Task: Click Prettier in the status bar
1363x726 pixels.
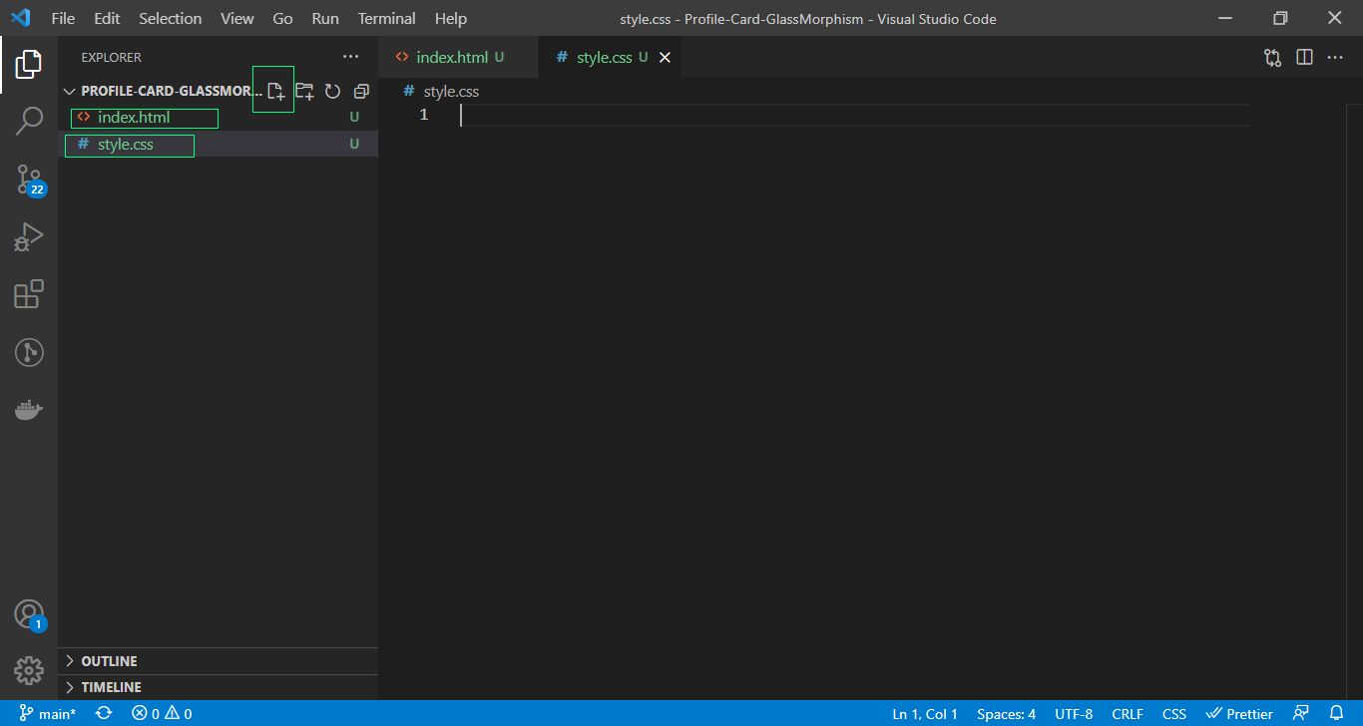Action: pyautogui.click(x=1239, y=713)
